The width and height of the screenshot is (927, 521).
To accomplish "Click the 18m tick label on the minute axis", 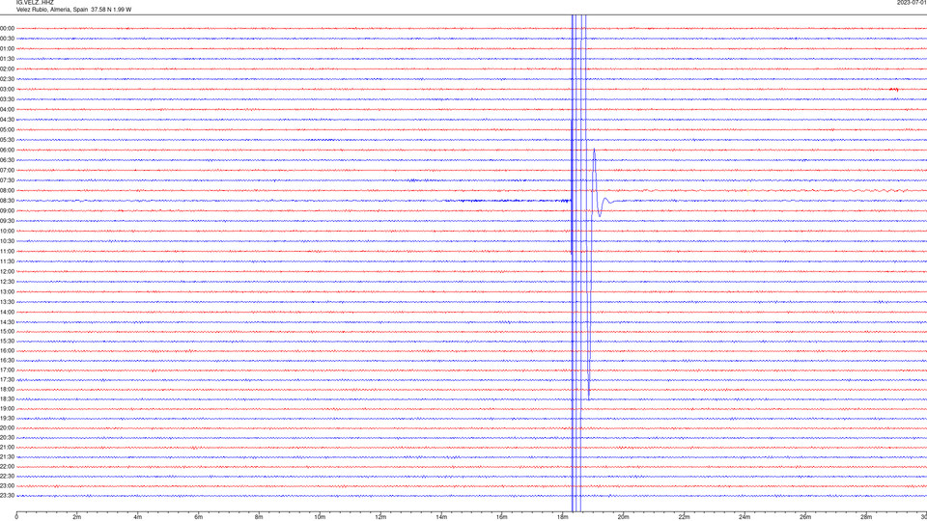I will pyautogui.click(x=563, y=517).
